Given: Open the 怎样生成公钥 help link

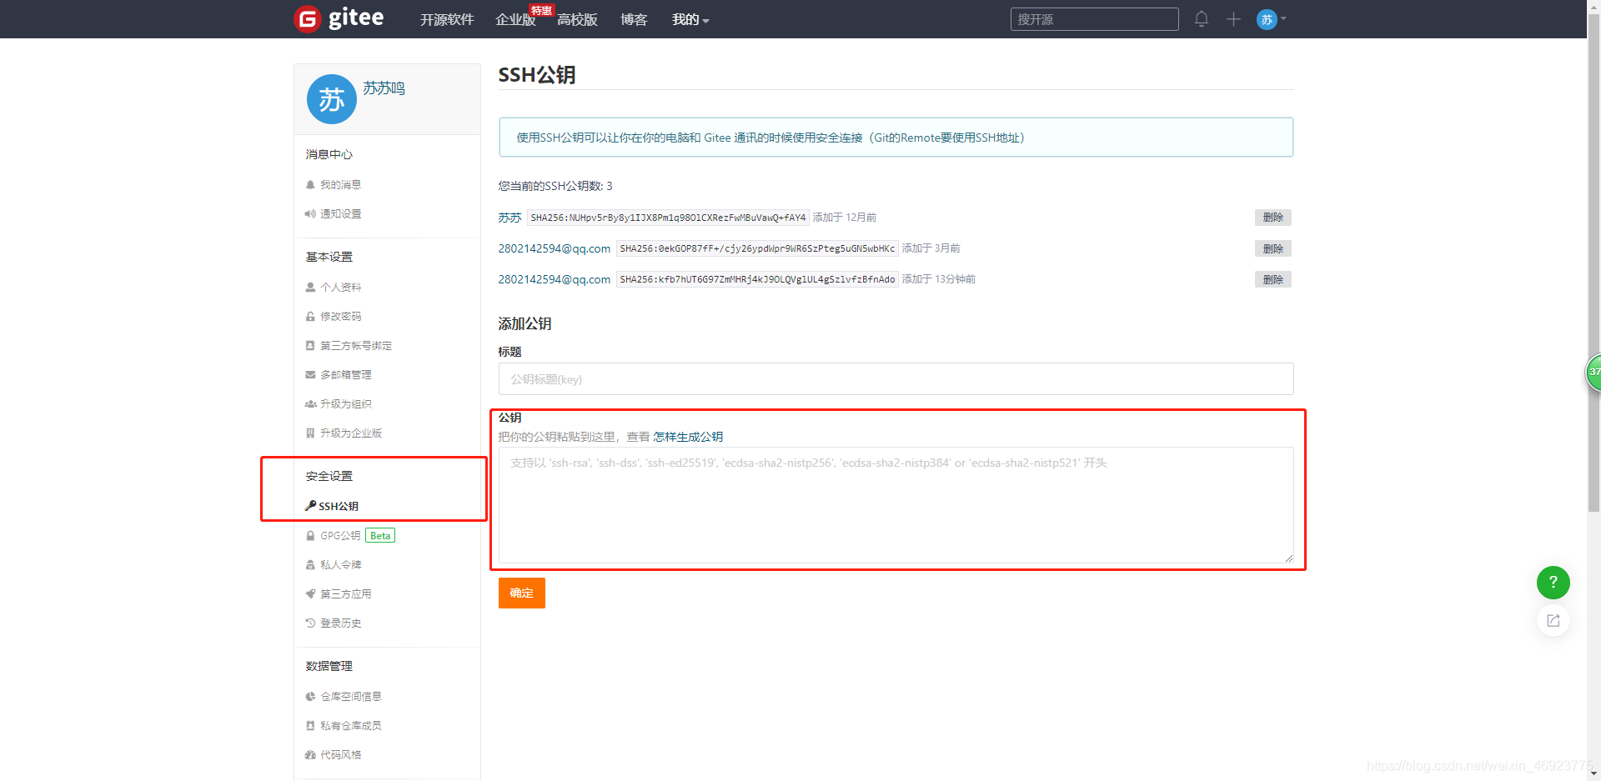Looking at the screenshot, I should 688,437.
